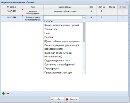This screenshot has height=103, width=130.
Task: Select Потолок from the dropdown list
Action: pos(63,21)
